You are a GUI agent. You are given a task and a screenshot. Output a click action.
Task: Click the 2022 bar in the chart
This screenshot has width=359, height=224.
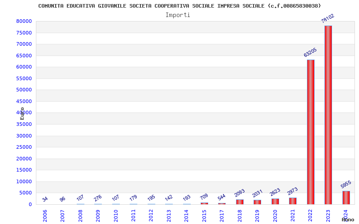[311, 132]
